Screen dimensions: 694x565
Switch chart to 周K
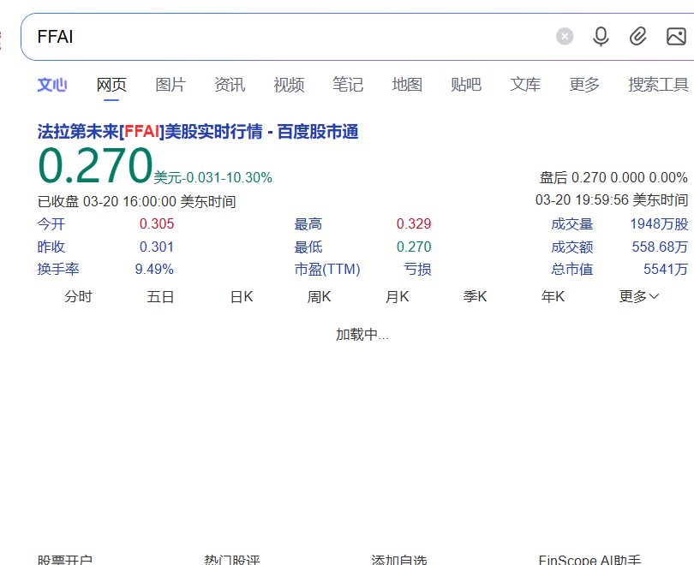pyautogui.click(x=319, y=296)
